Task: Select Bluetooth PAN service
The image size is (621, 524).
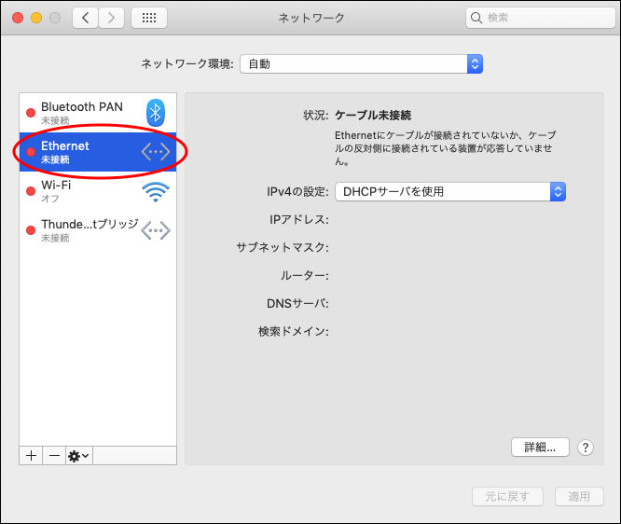Action: pos(98,113)
